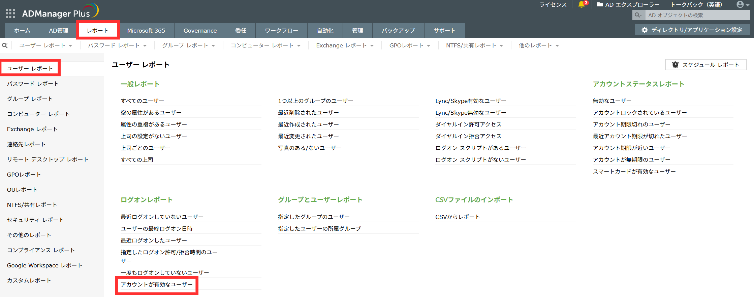Click the スケジュール レポート clock icon
Viewport: 754px width, 297px height.
click(x=675, y=65)
